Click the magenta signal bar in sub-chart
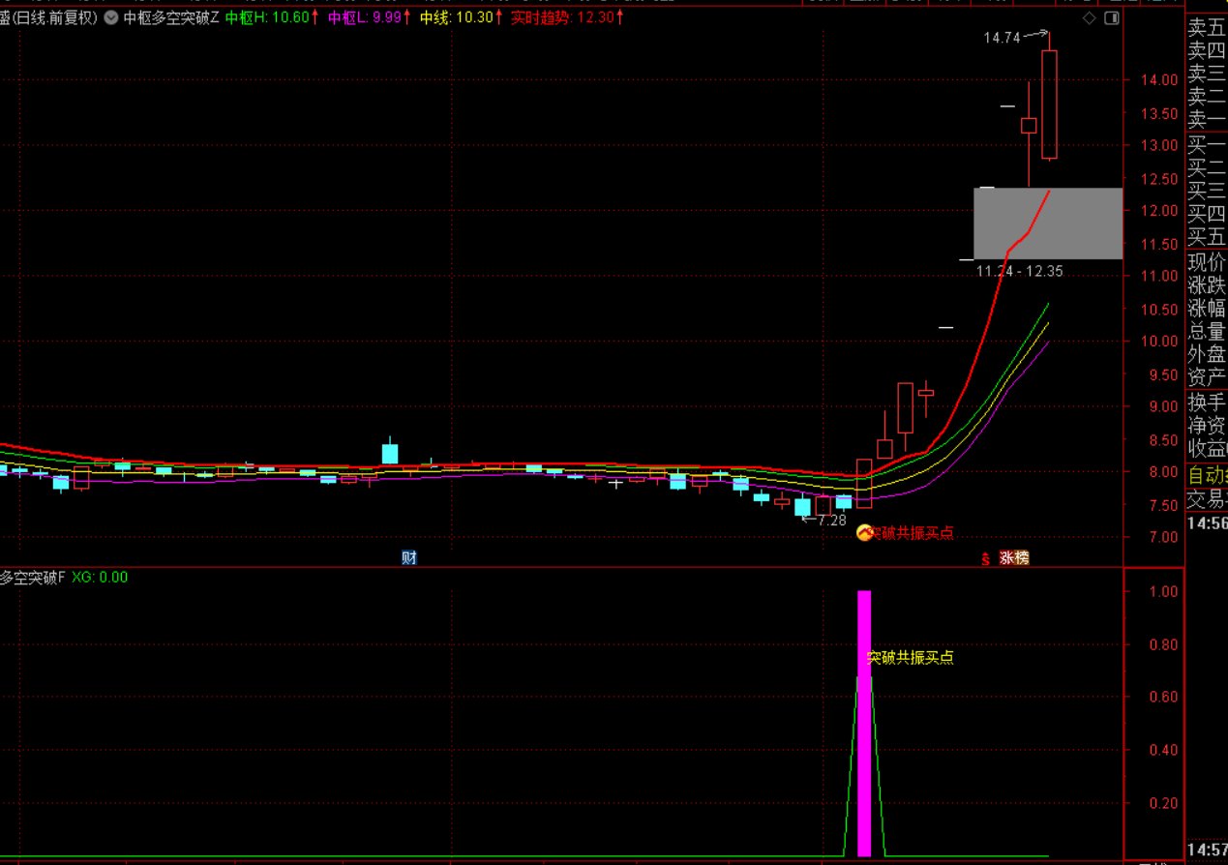The width and height of the screenshot is (1228, 865). [864, 723]
